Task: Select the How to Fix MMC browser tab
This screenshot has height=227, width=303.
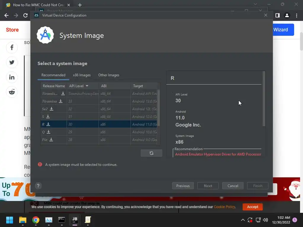Action: tap(38, 5)
